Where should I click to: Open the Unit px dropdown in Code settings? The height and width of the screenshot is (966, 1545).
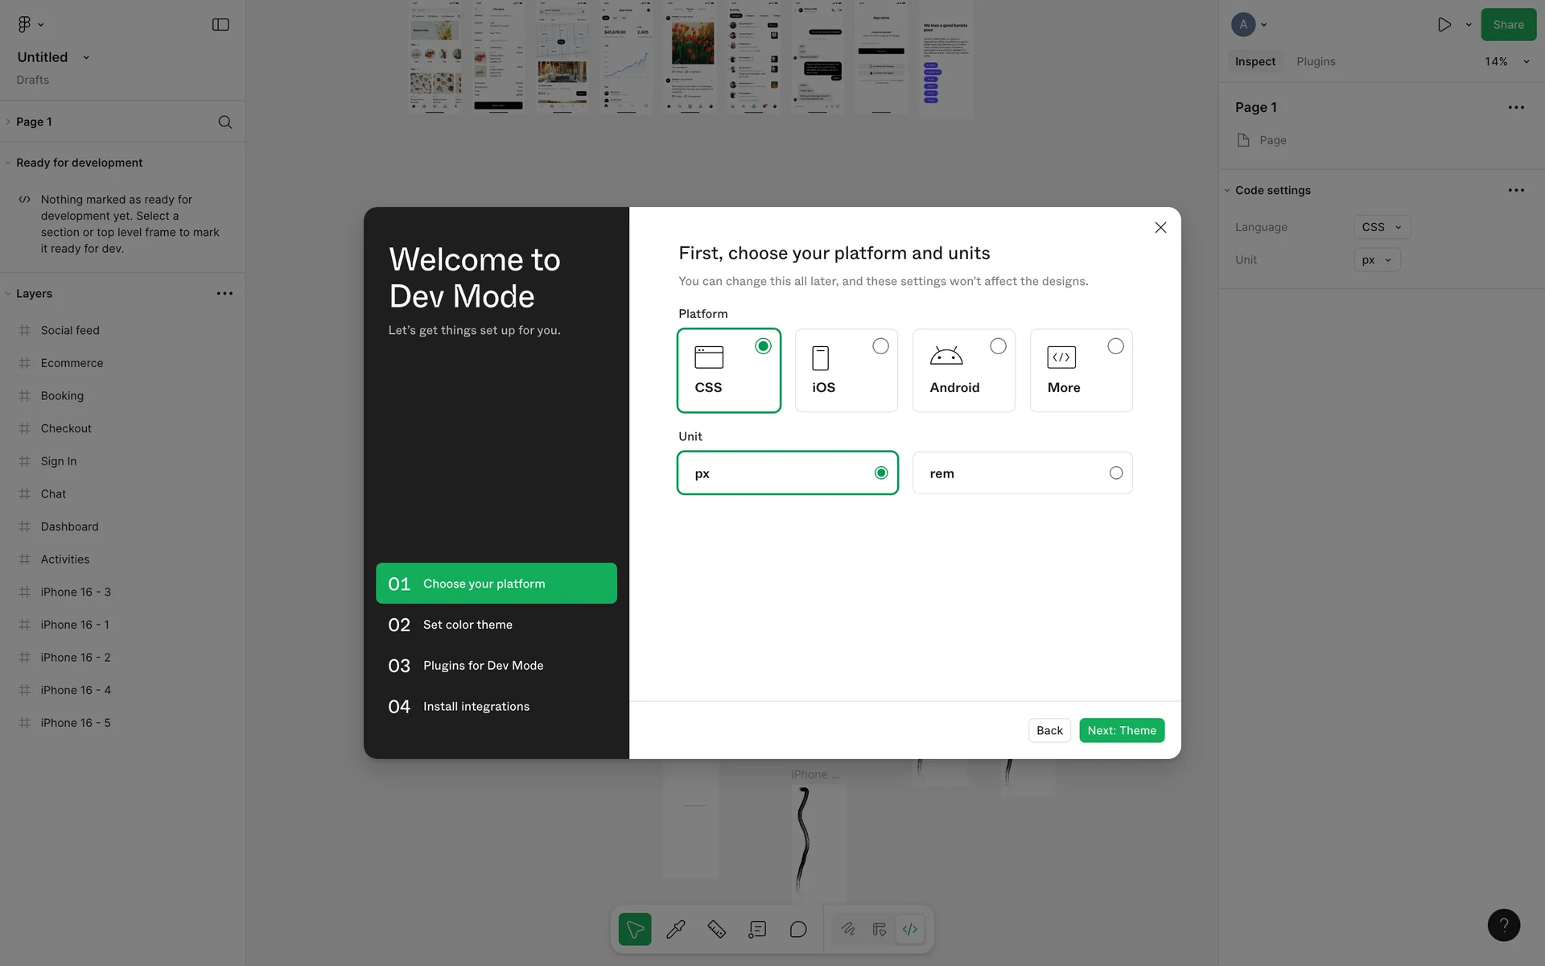(1376, 260)
